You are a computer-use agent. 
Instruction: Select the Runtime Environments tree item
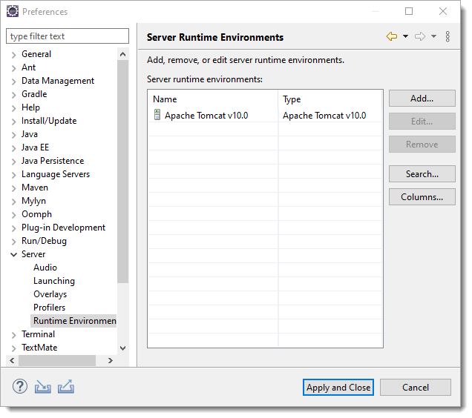point(74,321)
